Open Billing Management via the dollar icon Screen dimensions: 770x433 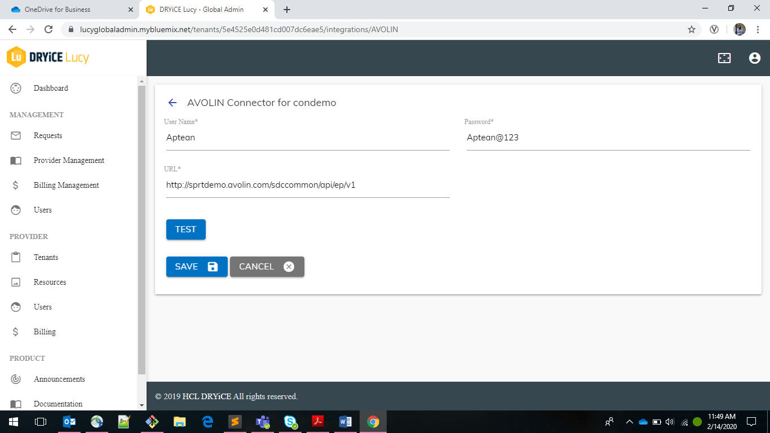(x=16, y=185)
